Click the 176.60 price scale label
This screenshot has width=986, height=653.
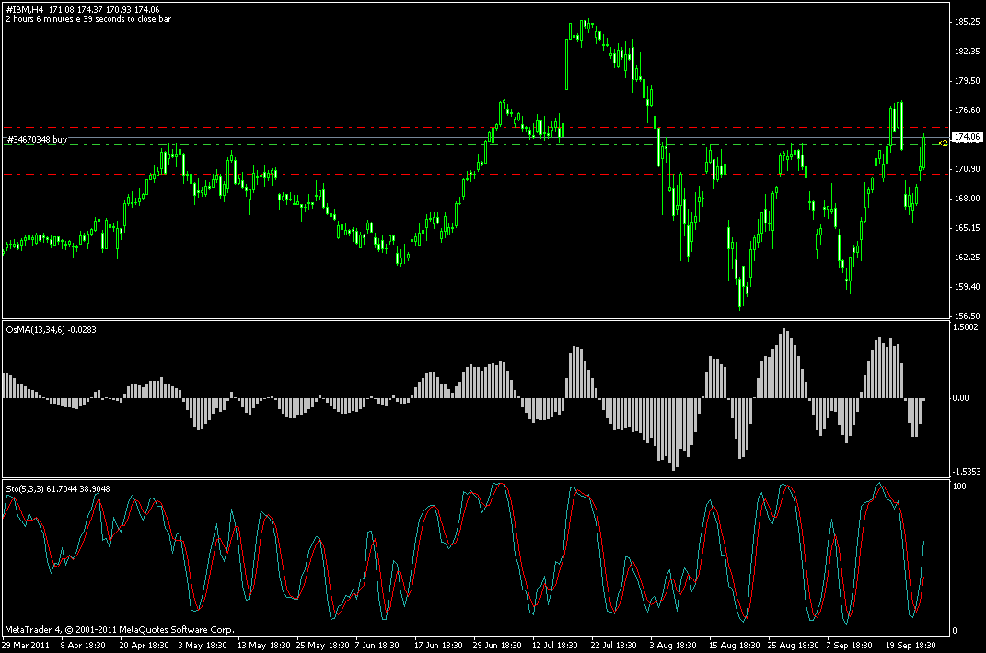[x=968, y=110]
